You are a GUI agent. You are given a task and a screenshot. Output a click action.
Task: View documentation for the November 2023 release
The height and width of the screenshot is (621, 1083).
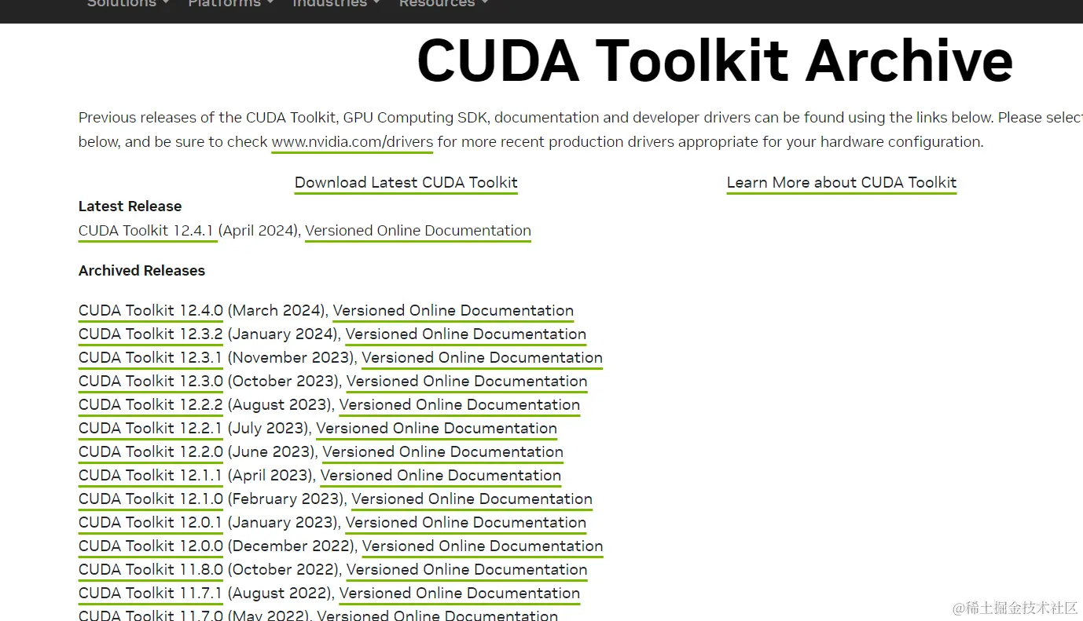(483, 358)
